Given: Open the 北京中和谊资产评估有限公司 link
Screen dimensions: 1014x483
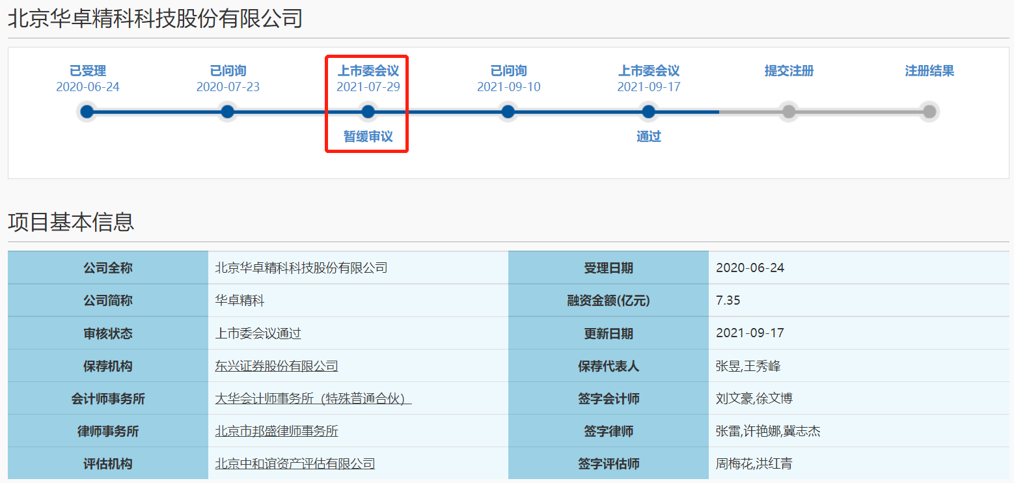Looking at the screenshot, I should 295,463.
